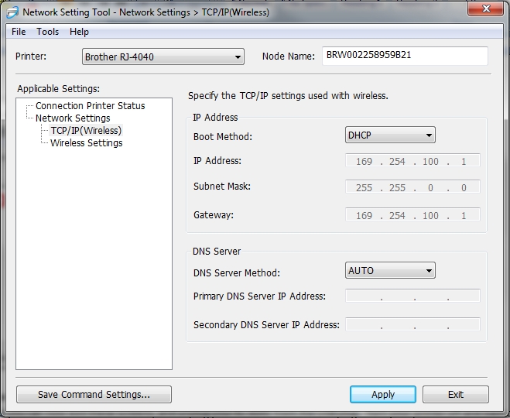Open the File menu
This screenshot has height=418, width=510.
click(x=19, y=32)
